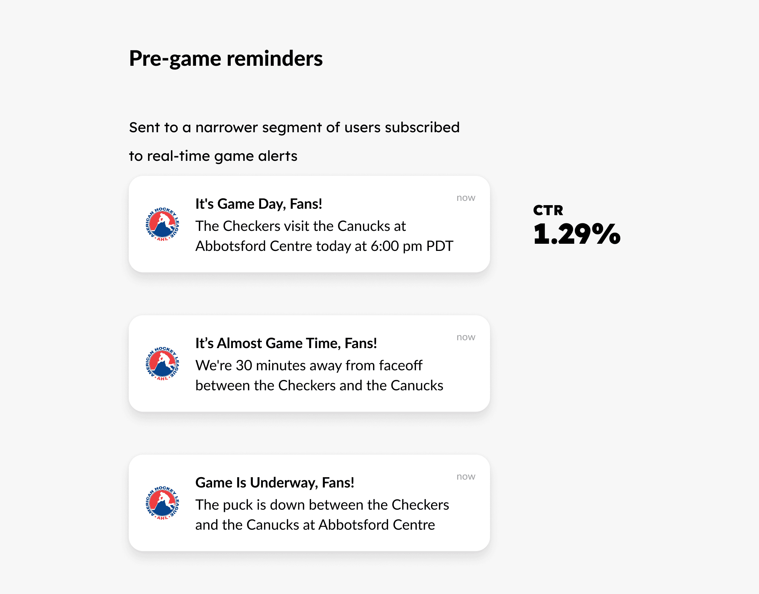This screenshot has width=759, height=594.
Task: Click 'and the Canucks at Abbotsford Centre' line
Action: coord(315,525)
